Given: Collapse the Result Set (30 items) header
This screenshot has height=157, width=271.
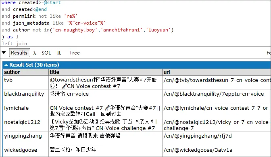Looking at the screenshot, I should [137, 65].
